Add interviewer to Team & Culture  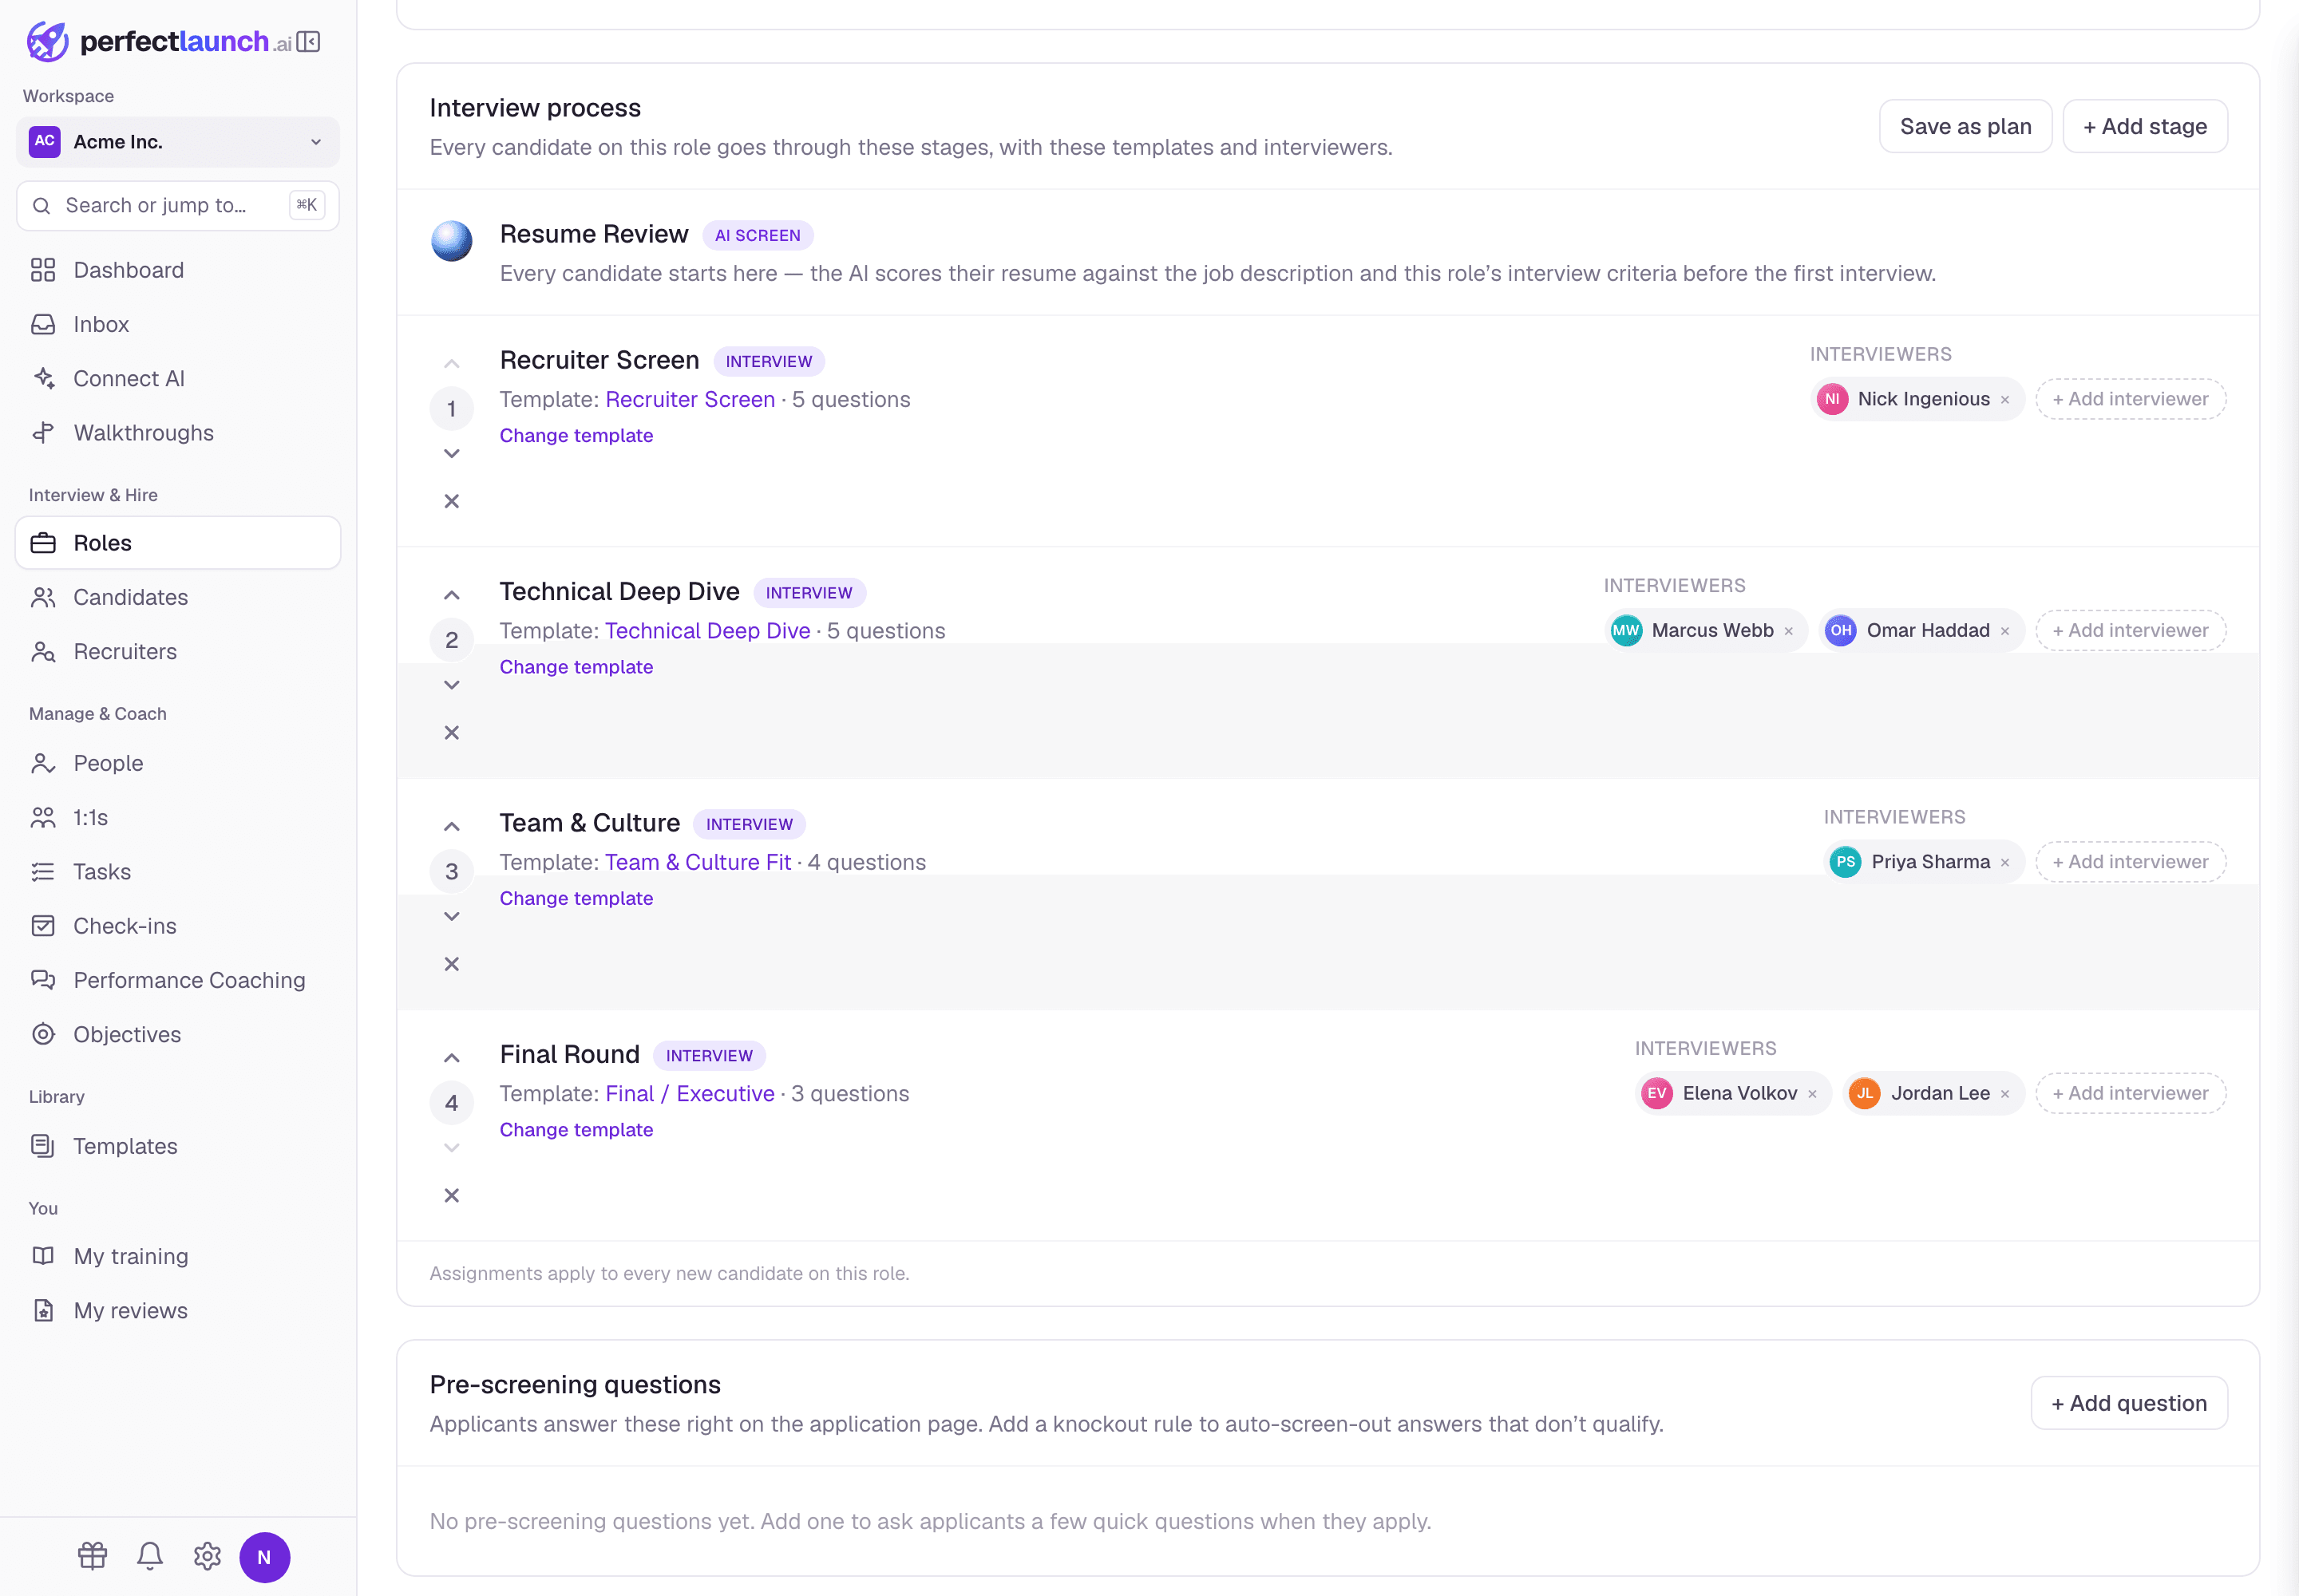coord(2130,862)
